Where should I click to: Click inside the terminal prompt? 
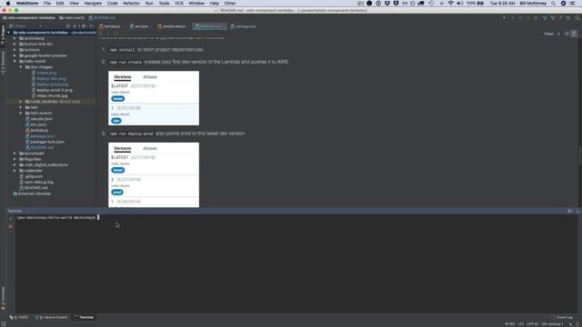[x=98, y=217]
